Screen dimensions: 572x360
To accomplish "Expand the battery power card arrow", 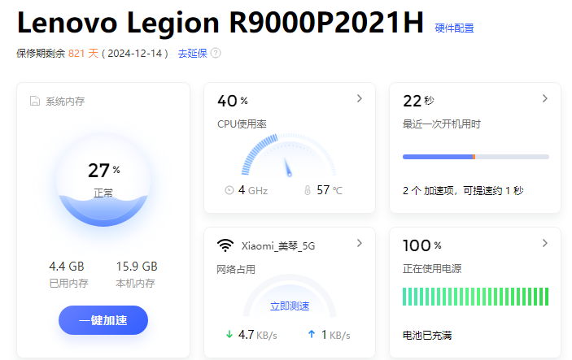I will [x=545, y=243].
